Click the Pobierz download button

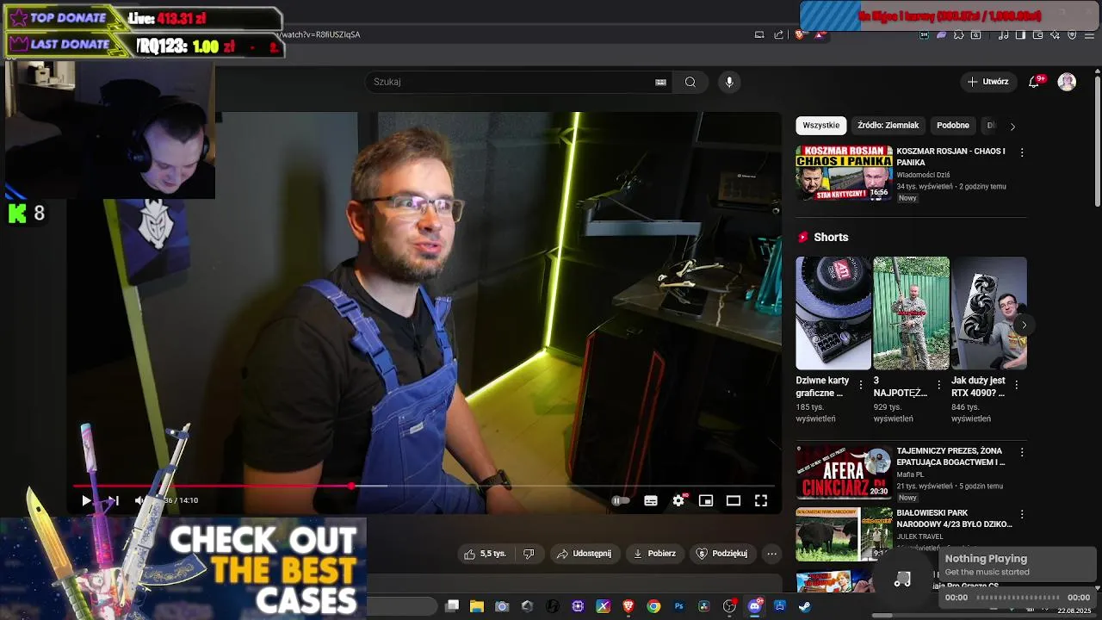click(x=655, y=554)
